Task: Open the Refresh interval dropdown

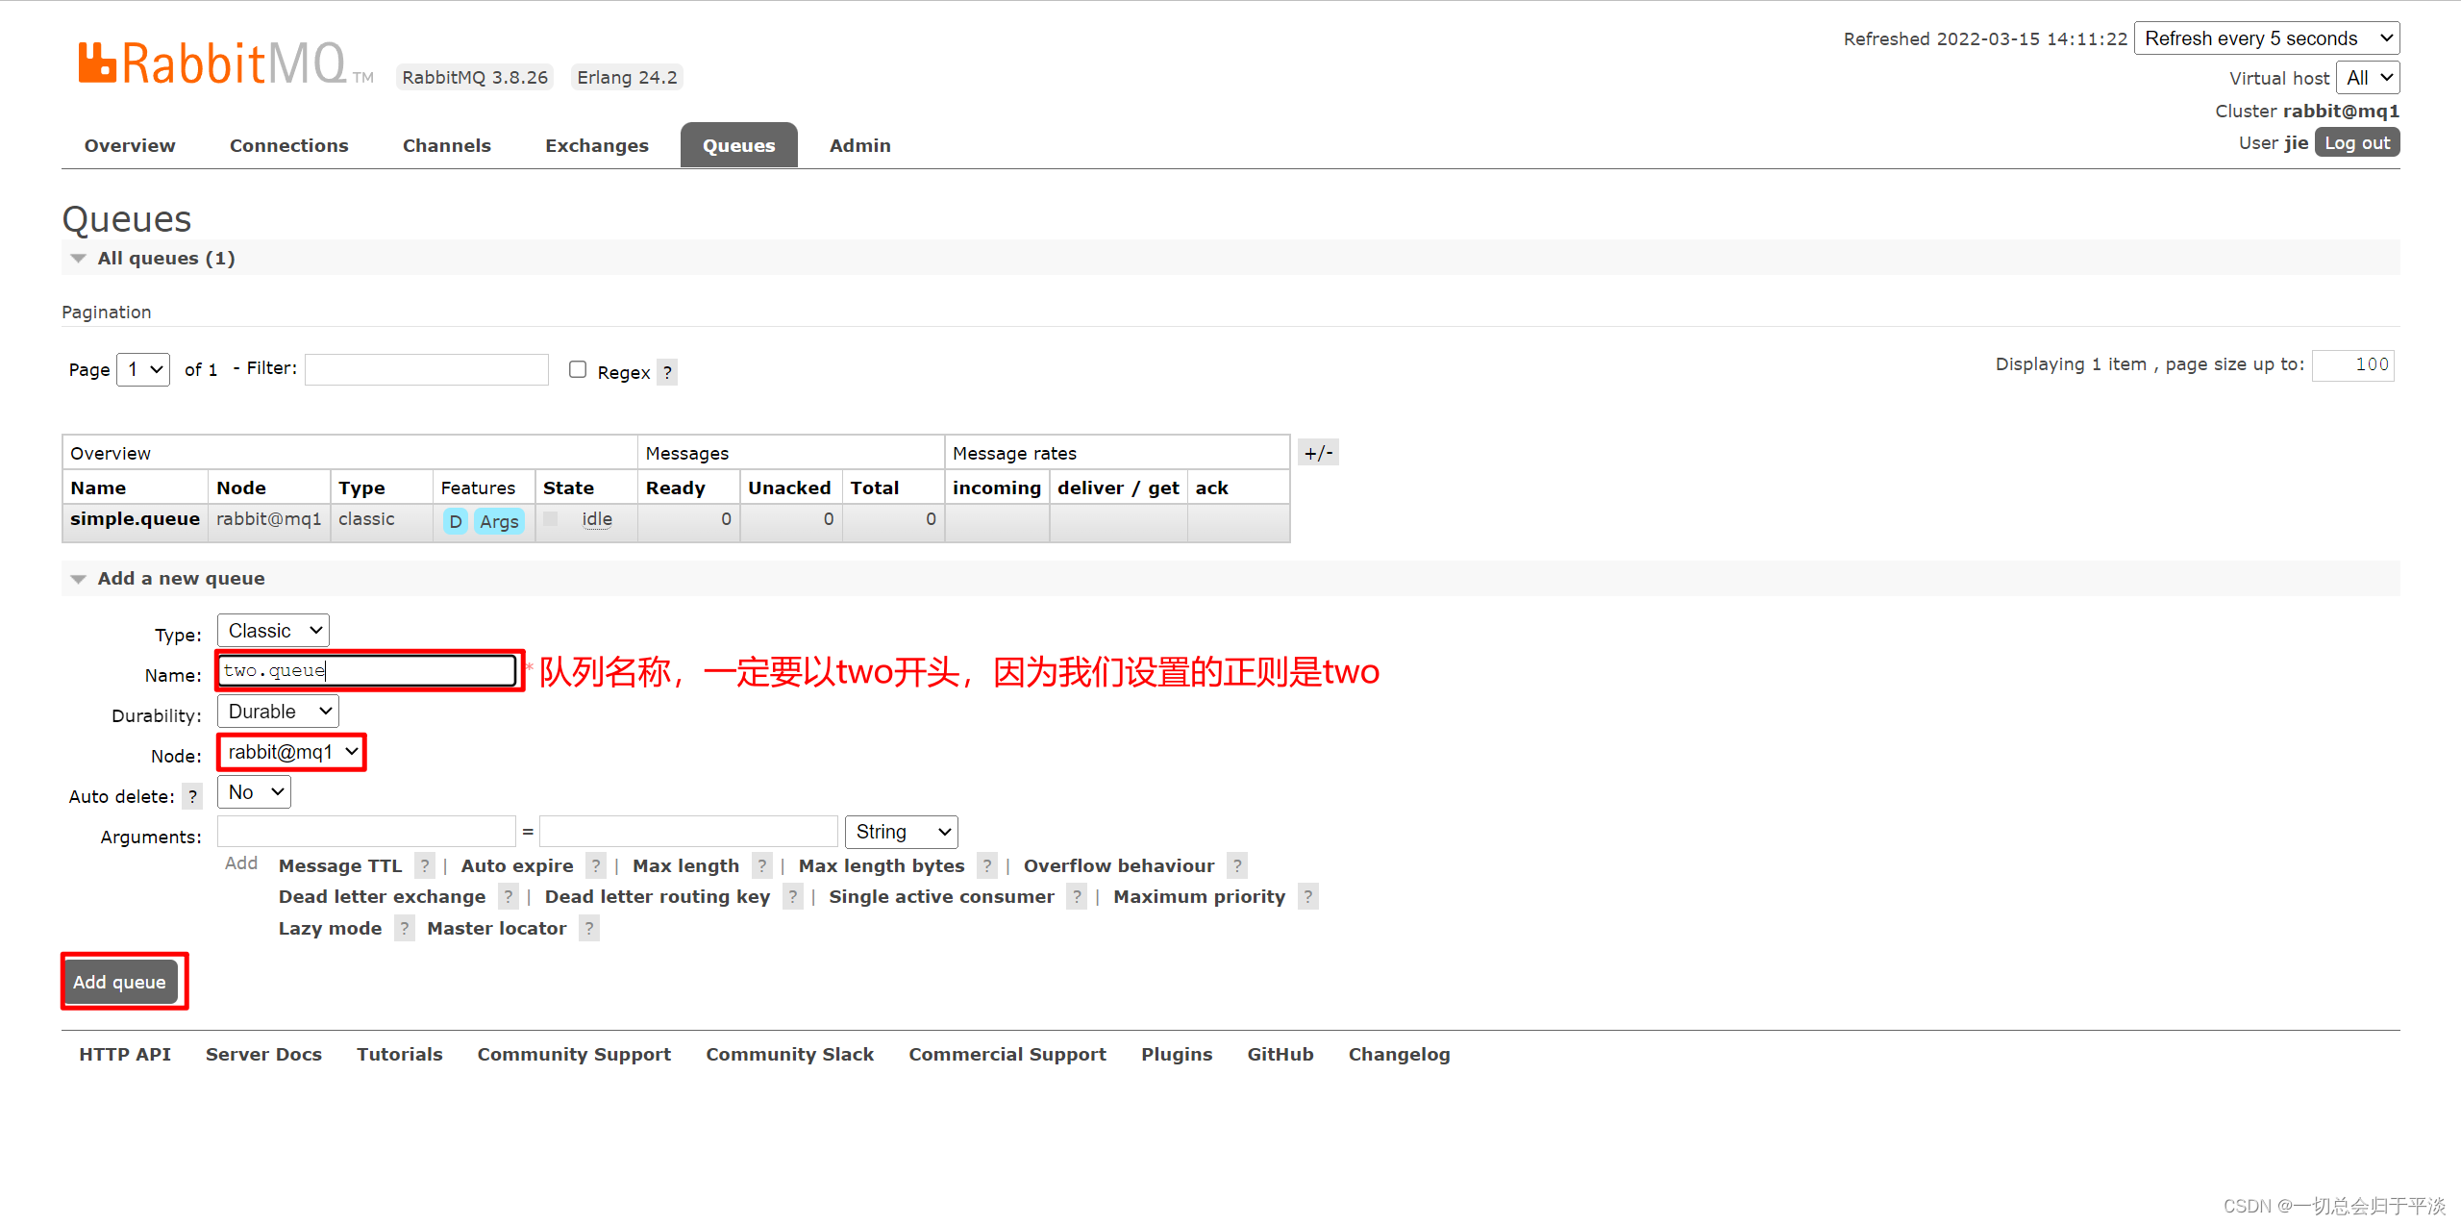Action: tap(2266, 38)
